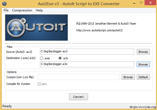The image size is (157, 110).
Task: Focus the destination keylogger.a3x path field
Action: point(87,64)
